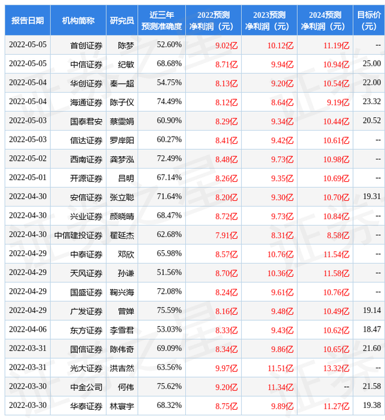
Task: Click the 2022预测净利润 column header
Action: (x=214, y=20)
